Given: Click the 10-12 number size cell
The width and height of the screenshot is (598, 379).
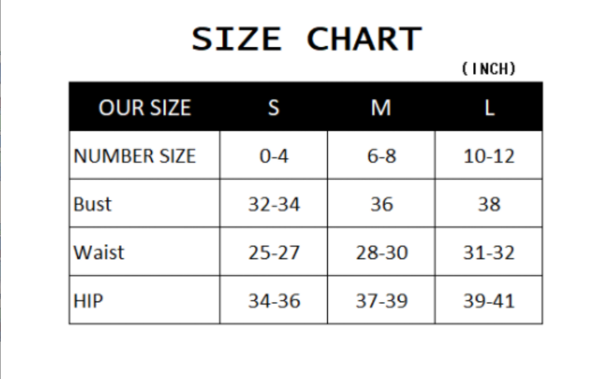Looking at the screenshot, I should tap(489, 156).
